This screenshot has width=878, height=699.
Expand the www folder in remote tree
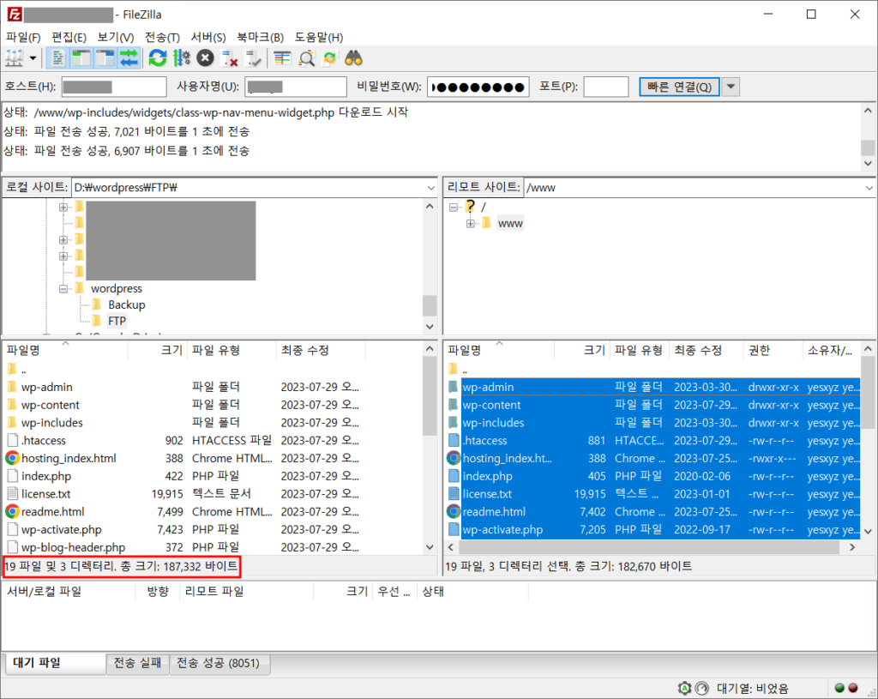point(471,224)
